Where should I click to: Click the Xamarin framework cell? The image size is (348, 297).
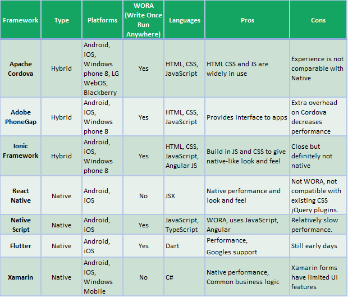click(21, 277)
